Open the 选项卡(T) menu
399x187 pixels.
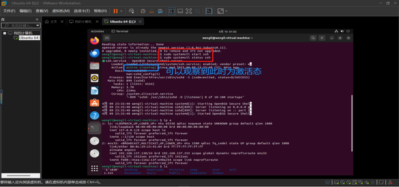coord(82,11)
